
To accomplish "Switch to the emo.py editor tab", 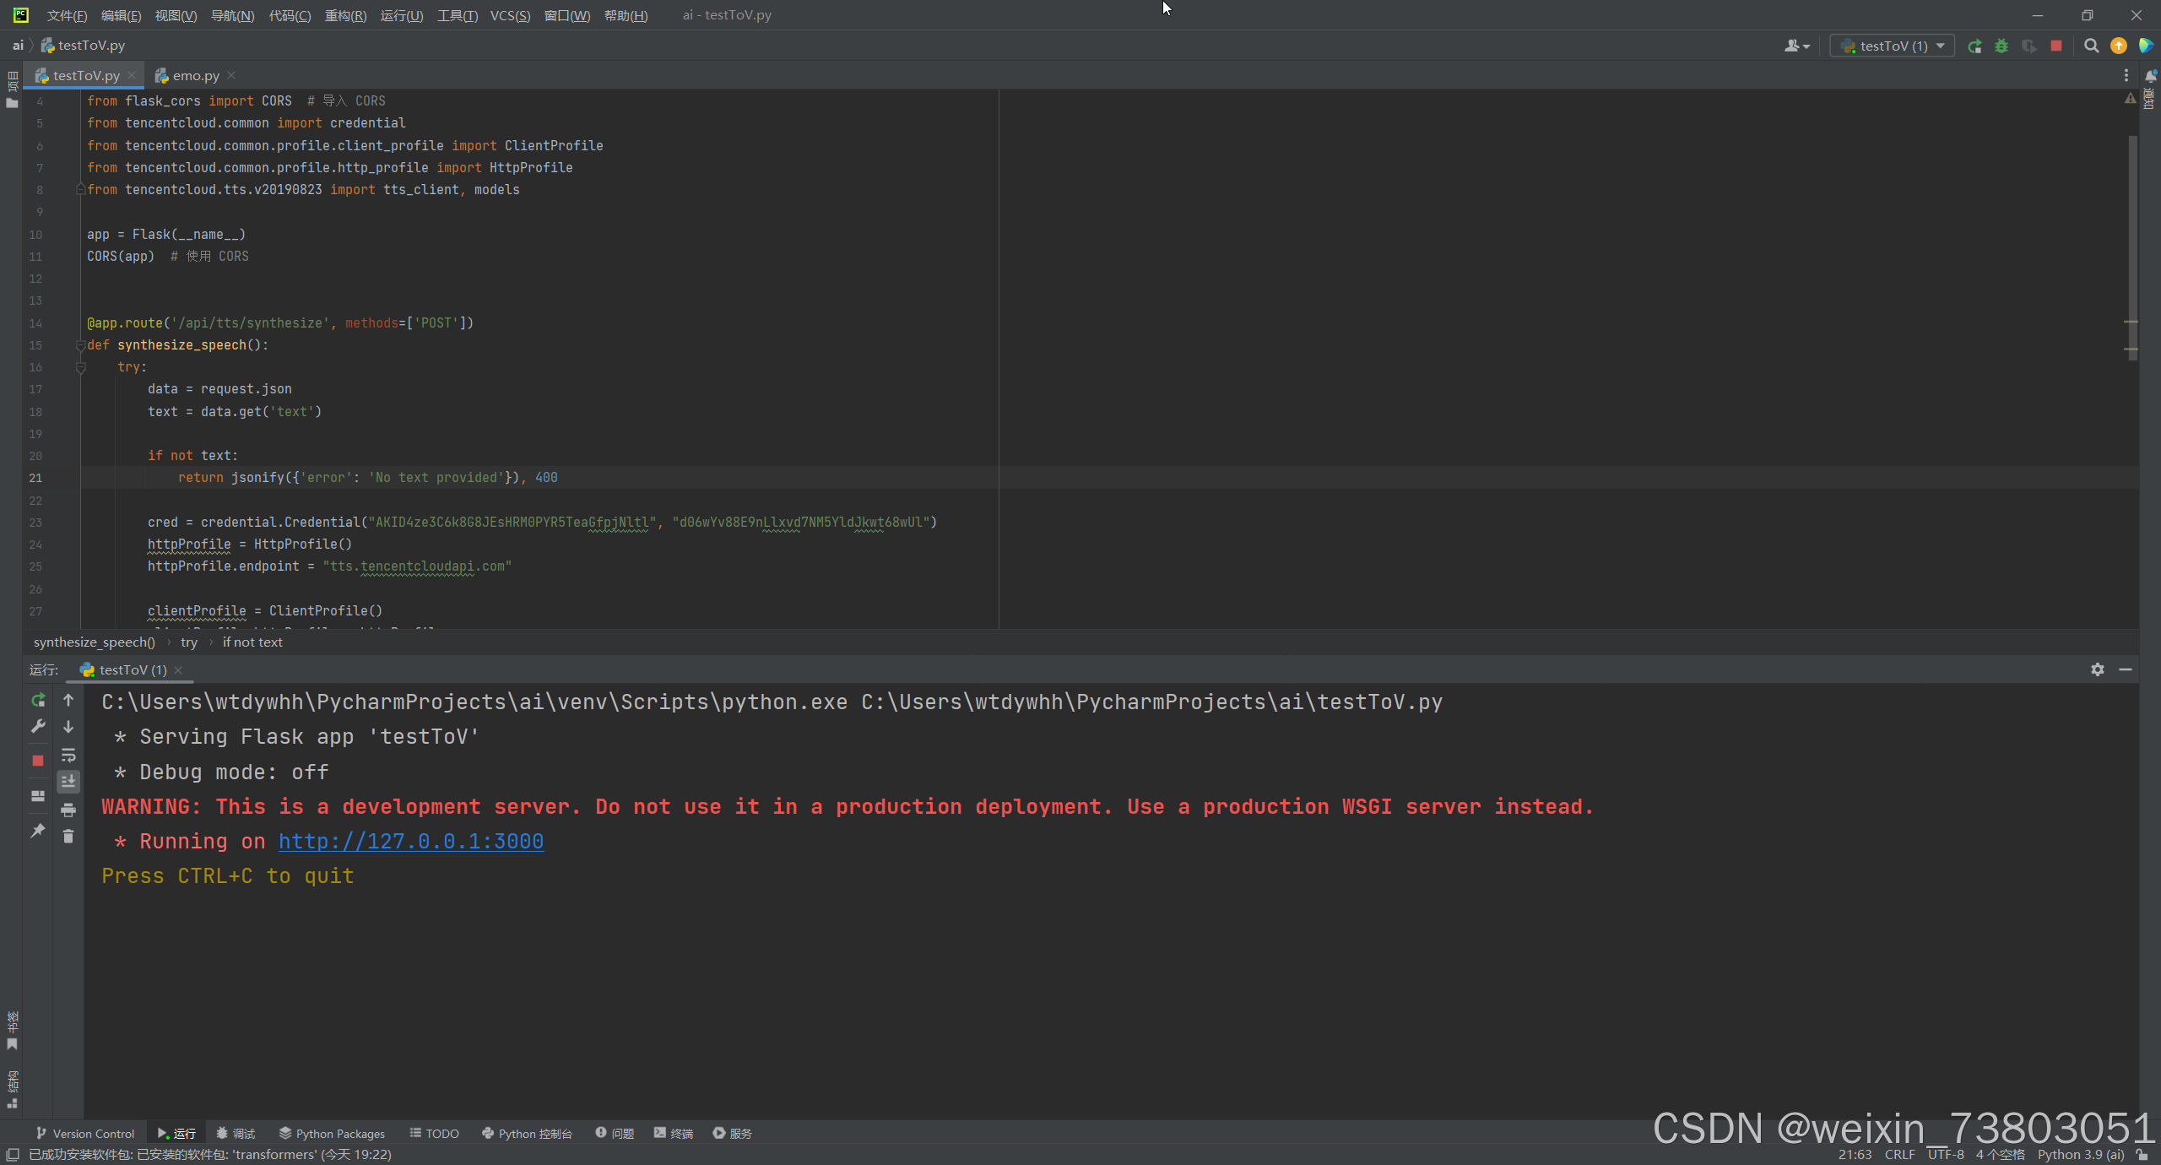I will click(195, 76).
